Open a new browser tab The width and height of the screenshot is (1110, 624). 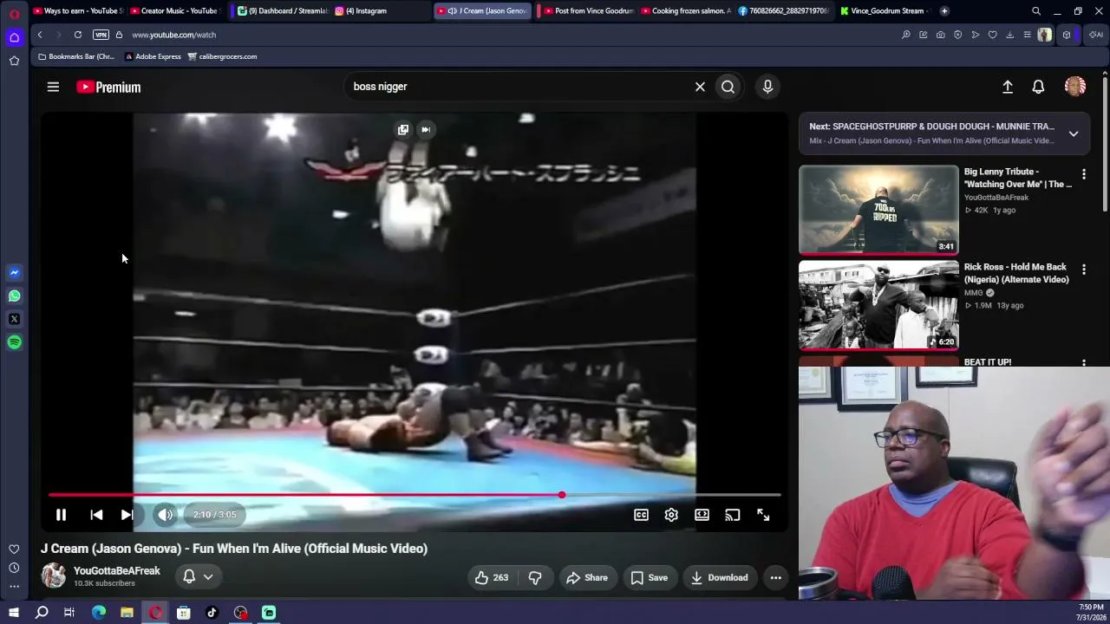(944, 11)
